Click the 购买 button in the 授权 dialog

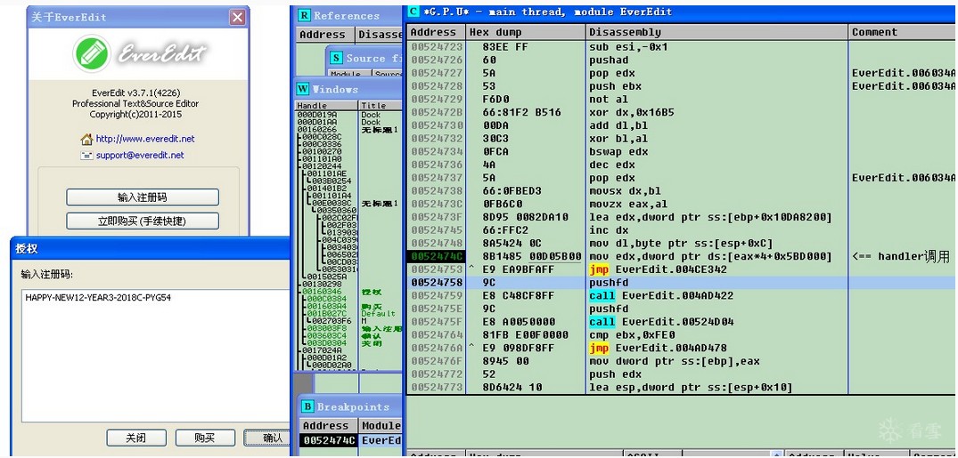[x=205, y=438]
